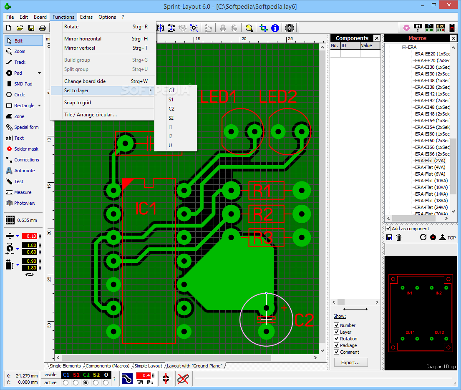This screenshot has width=461, height=390.
Task: Click the Export... button
Action: click(350, 362)
